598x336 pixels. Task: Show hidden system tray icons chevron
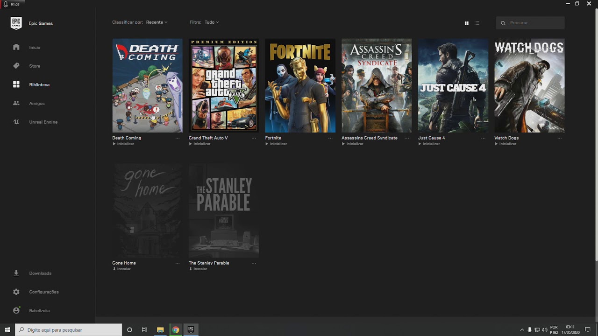(522, 330)
